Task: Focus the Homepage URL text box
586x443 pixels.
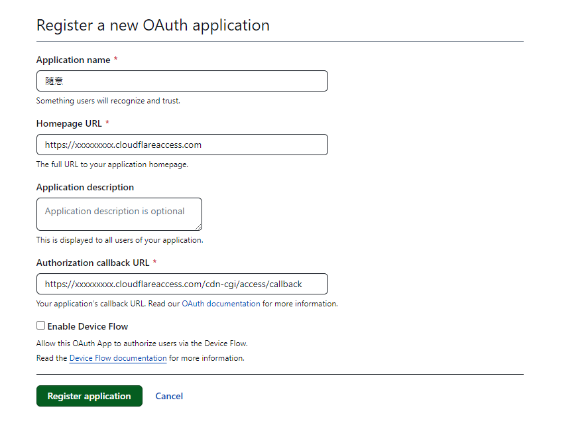Action: click(x=182, y=145)
